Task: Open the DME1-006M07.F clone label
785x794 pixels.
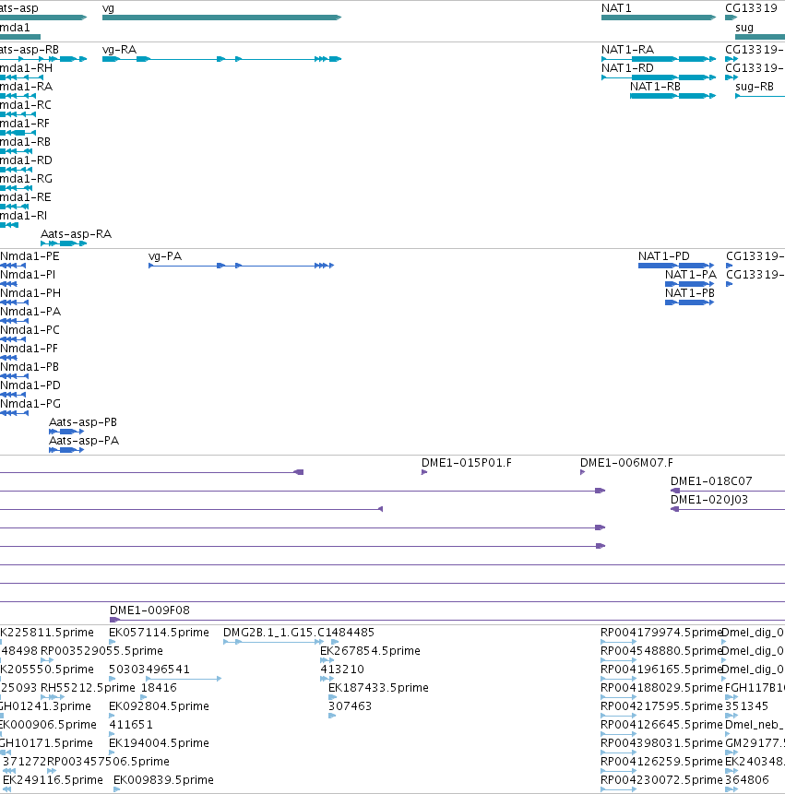Action: click(x=626, y=463)
